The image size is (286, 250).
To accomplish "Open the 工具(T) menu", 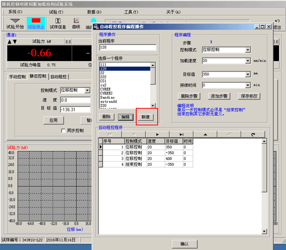I will pyautogui.click(x=131, y=12).
